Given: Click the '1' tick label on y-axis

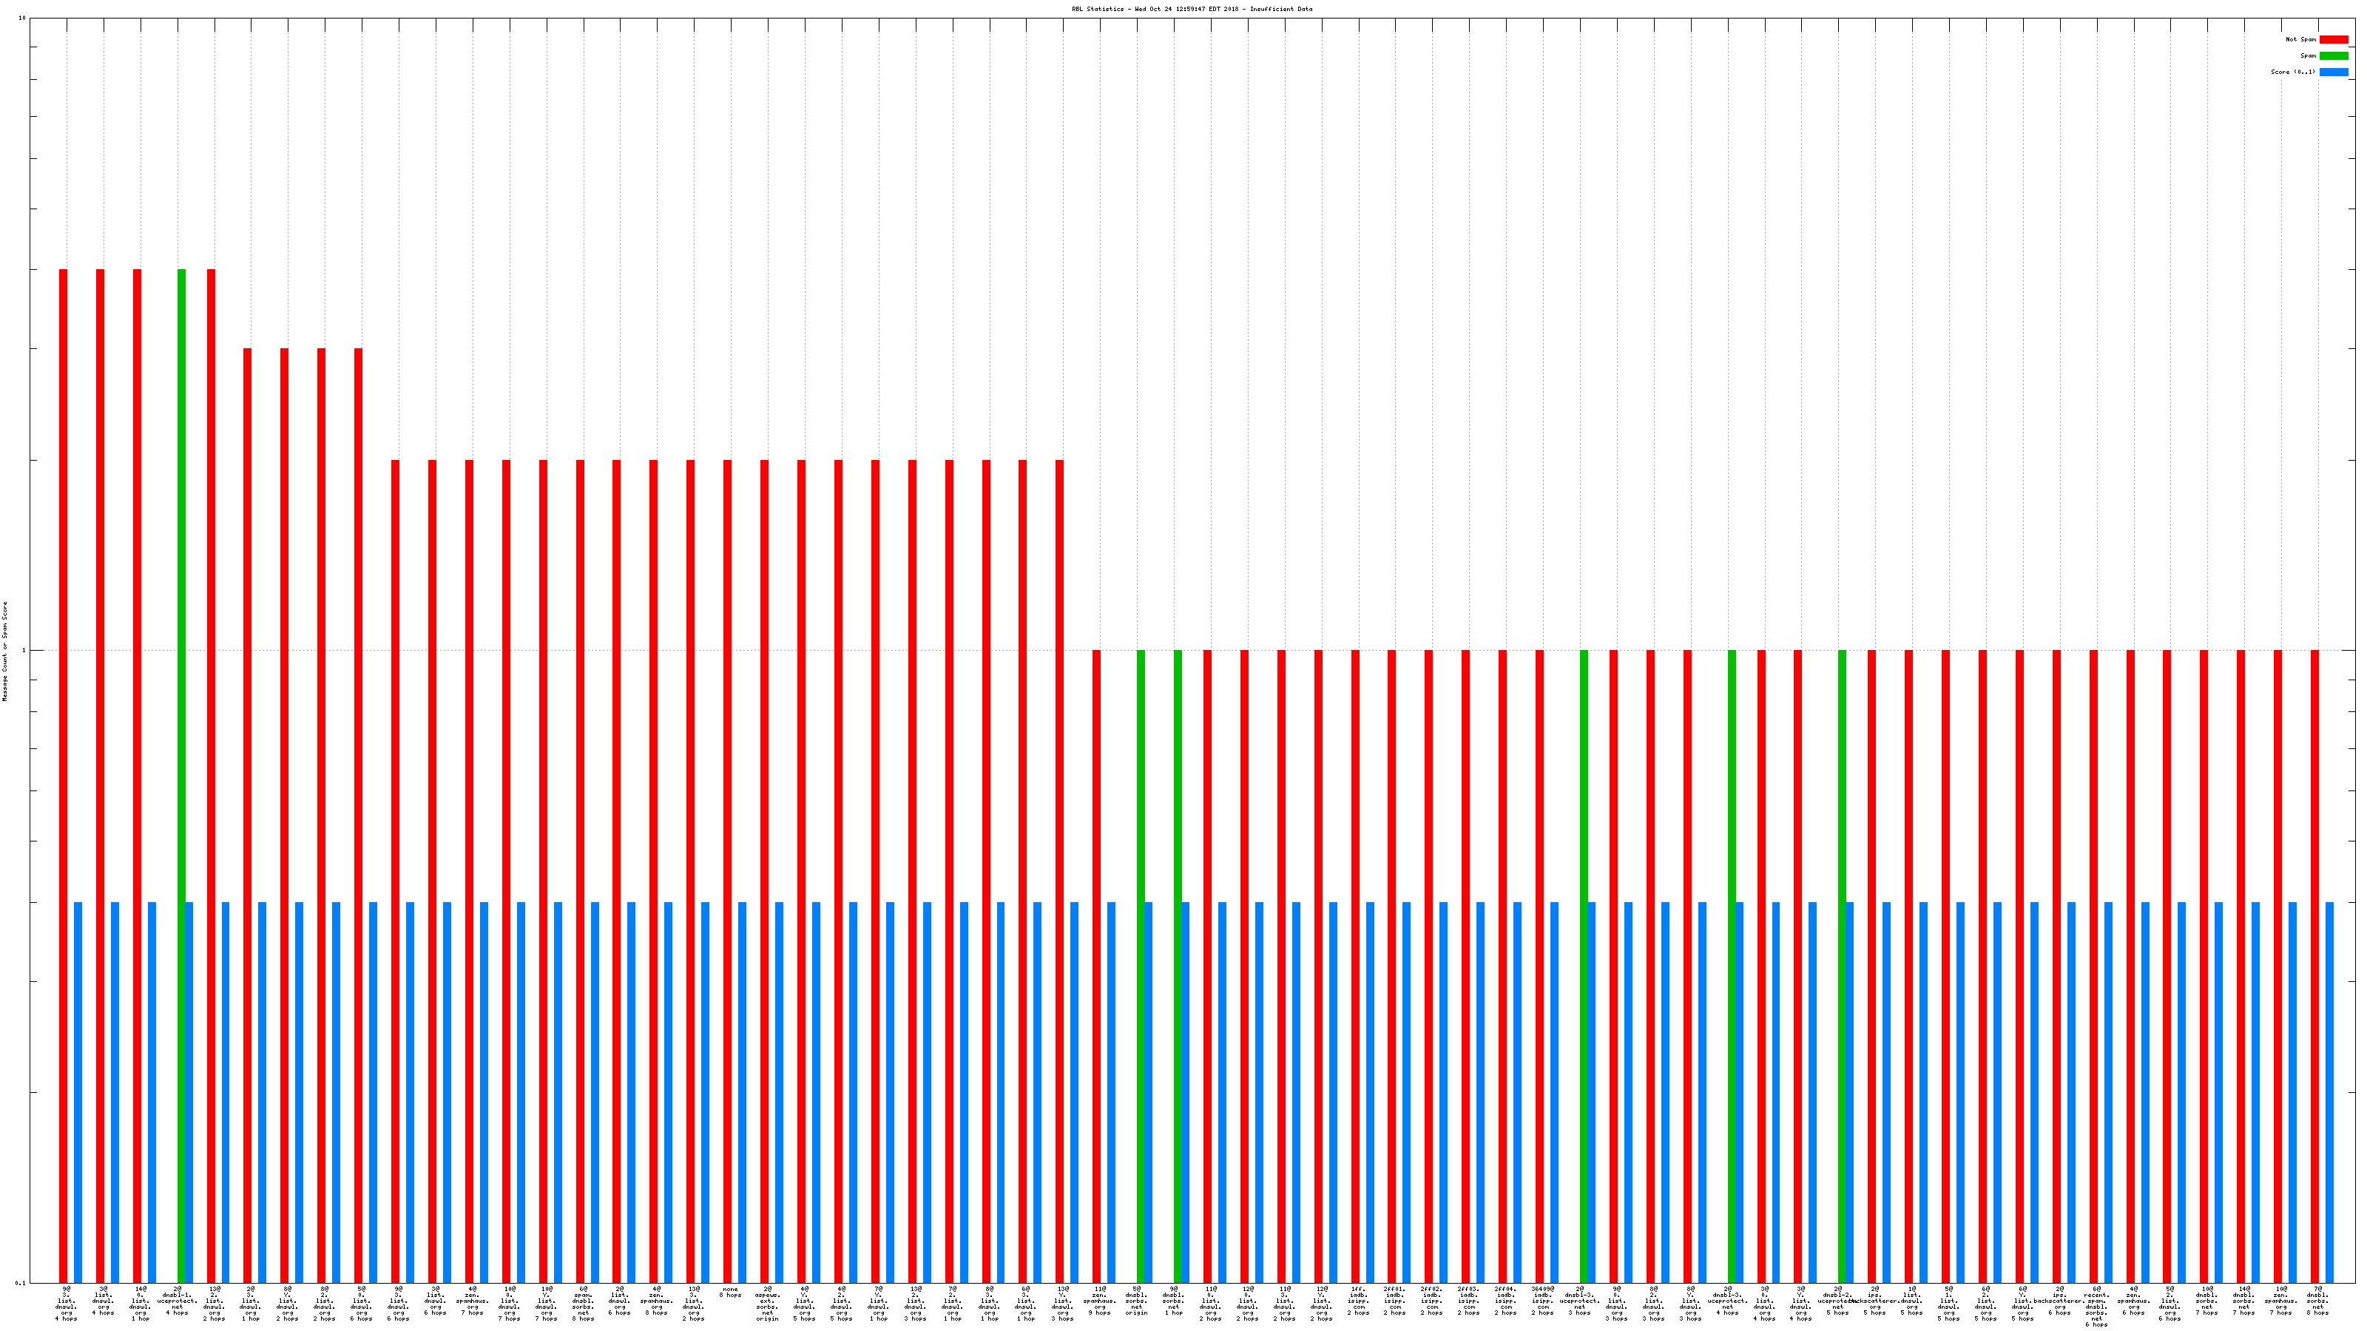Looking at the screenshot, I should 23,651.
